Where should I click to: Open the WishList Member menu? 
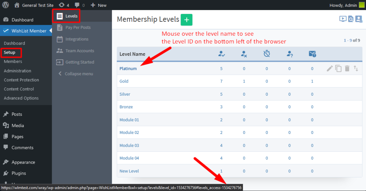coord(26,31)
